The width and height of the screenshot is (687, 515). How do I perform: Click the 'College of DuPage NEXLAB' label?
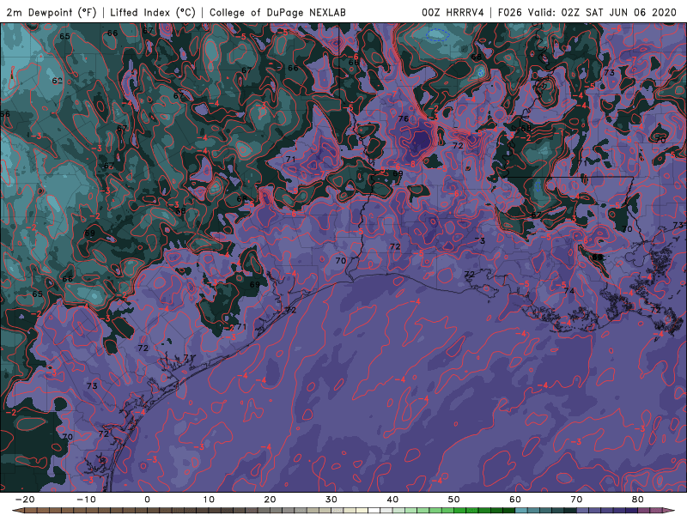click(277, 12)
